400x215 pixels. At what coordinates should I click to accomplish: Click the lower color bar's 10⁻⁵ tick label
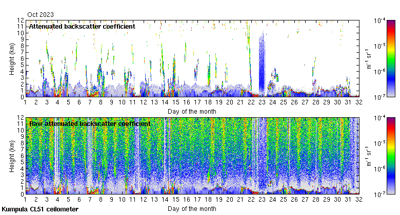pyautogui.click(x=379, y=143)
